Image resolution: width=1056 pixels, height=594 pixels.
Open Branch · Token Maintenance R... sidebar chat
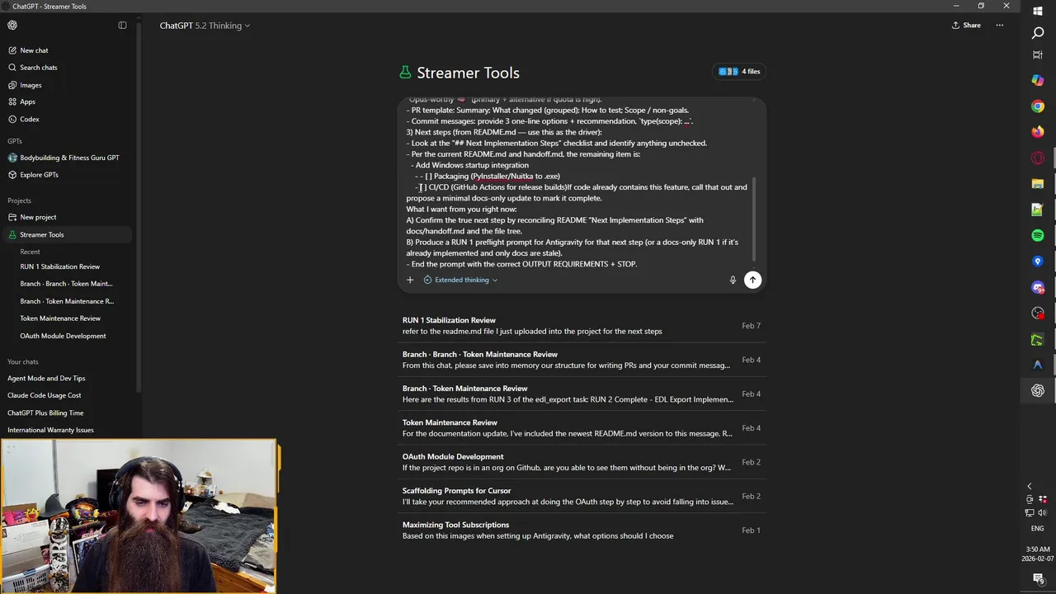click(67, 301)
